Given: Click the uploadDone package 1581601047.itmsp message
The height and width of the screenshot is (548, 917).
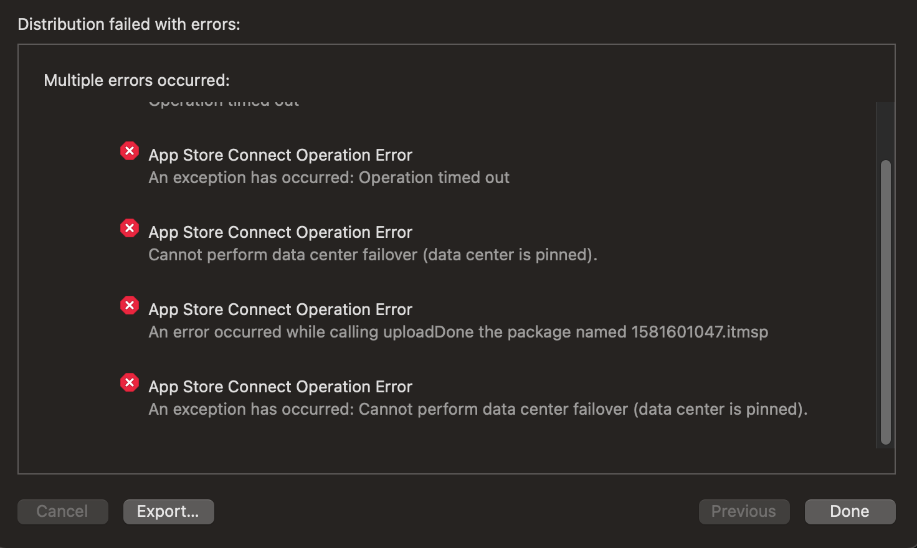Looking at the screenshot, I should pyautogui.click(x=458, y=332).
